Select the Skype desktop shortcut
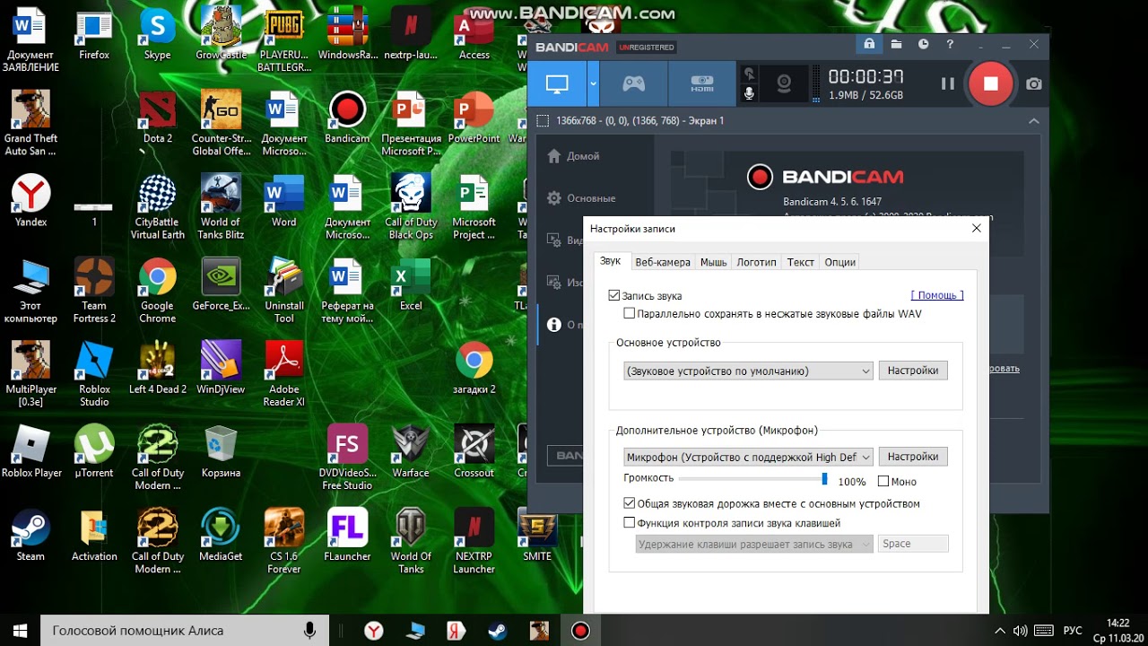This screenshot has width=1148, height=646. coord(157,36)
